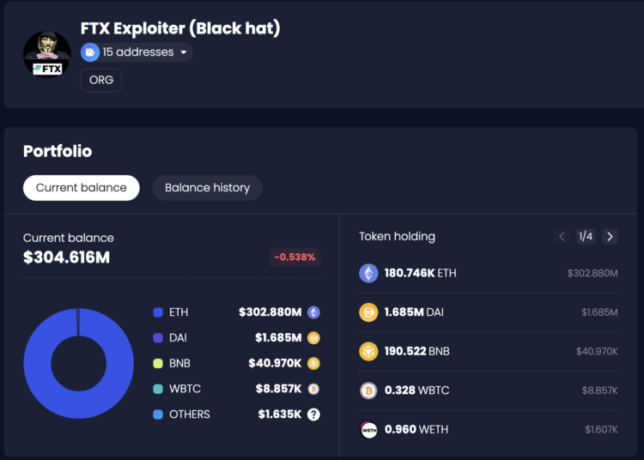Click the FTX Exploiter avatar image

coord(47,54)
